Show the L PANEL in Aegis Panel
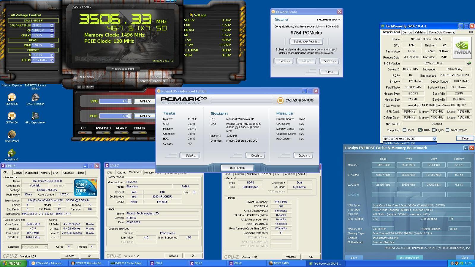475x267 pixels. click(x=87, y=77)
